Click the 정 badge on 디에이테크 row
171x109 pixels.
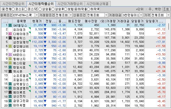point(10,34)
